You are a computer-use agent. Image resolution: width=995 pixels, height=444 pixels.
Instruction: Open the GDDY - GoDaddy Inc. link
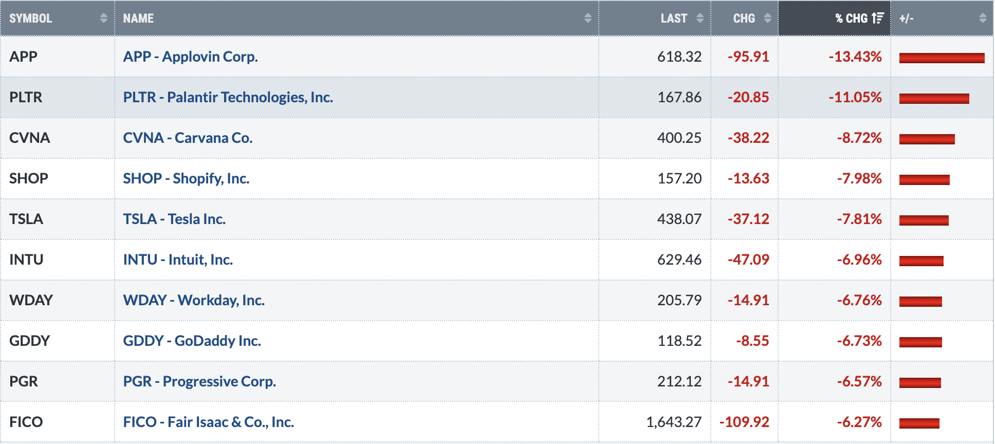[x=192, y=341]
